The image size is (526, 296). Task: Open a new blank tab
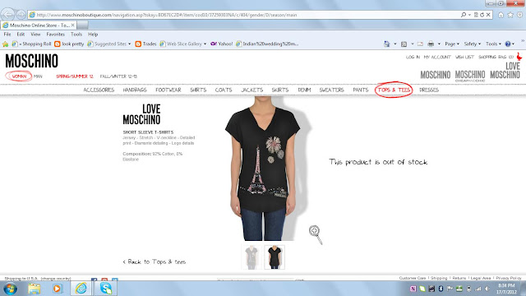[x=83, y=25]
